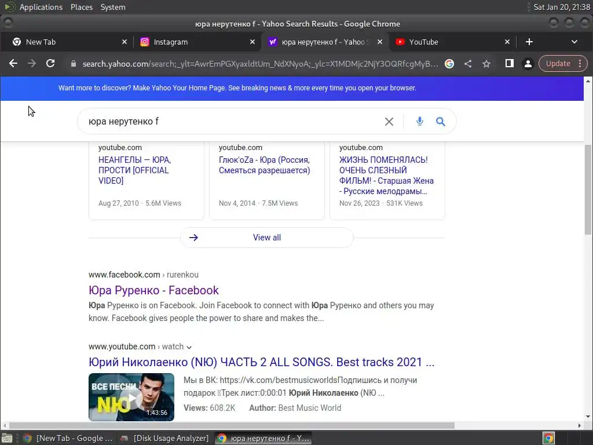Expand the tab search dropdown
This screenshot has width=593, height=445.
point(574,42)
